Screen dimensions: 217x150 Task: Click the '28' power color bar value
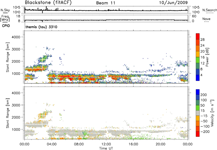(x=202, y=40)
